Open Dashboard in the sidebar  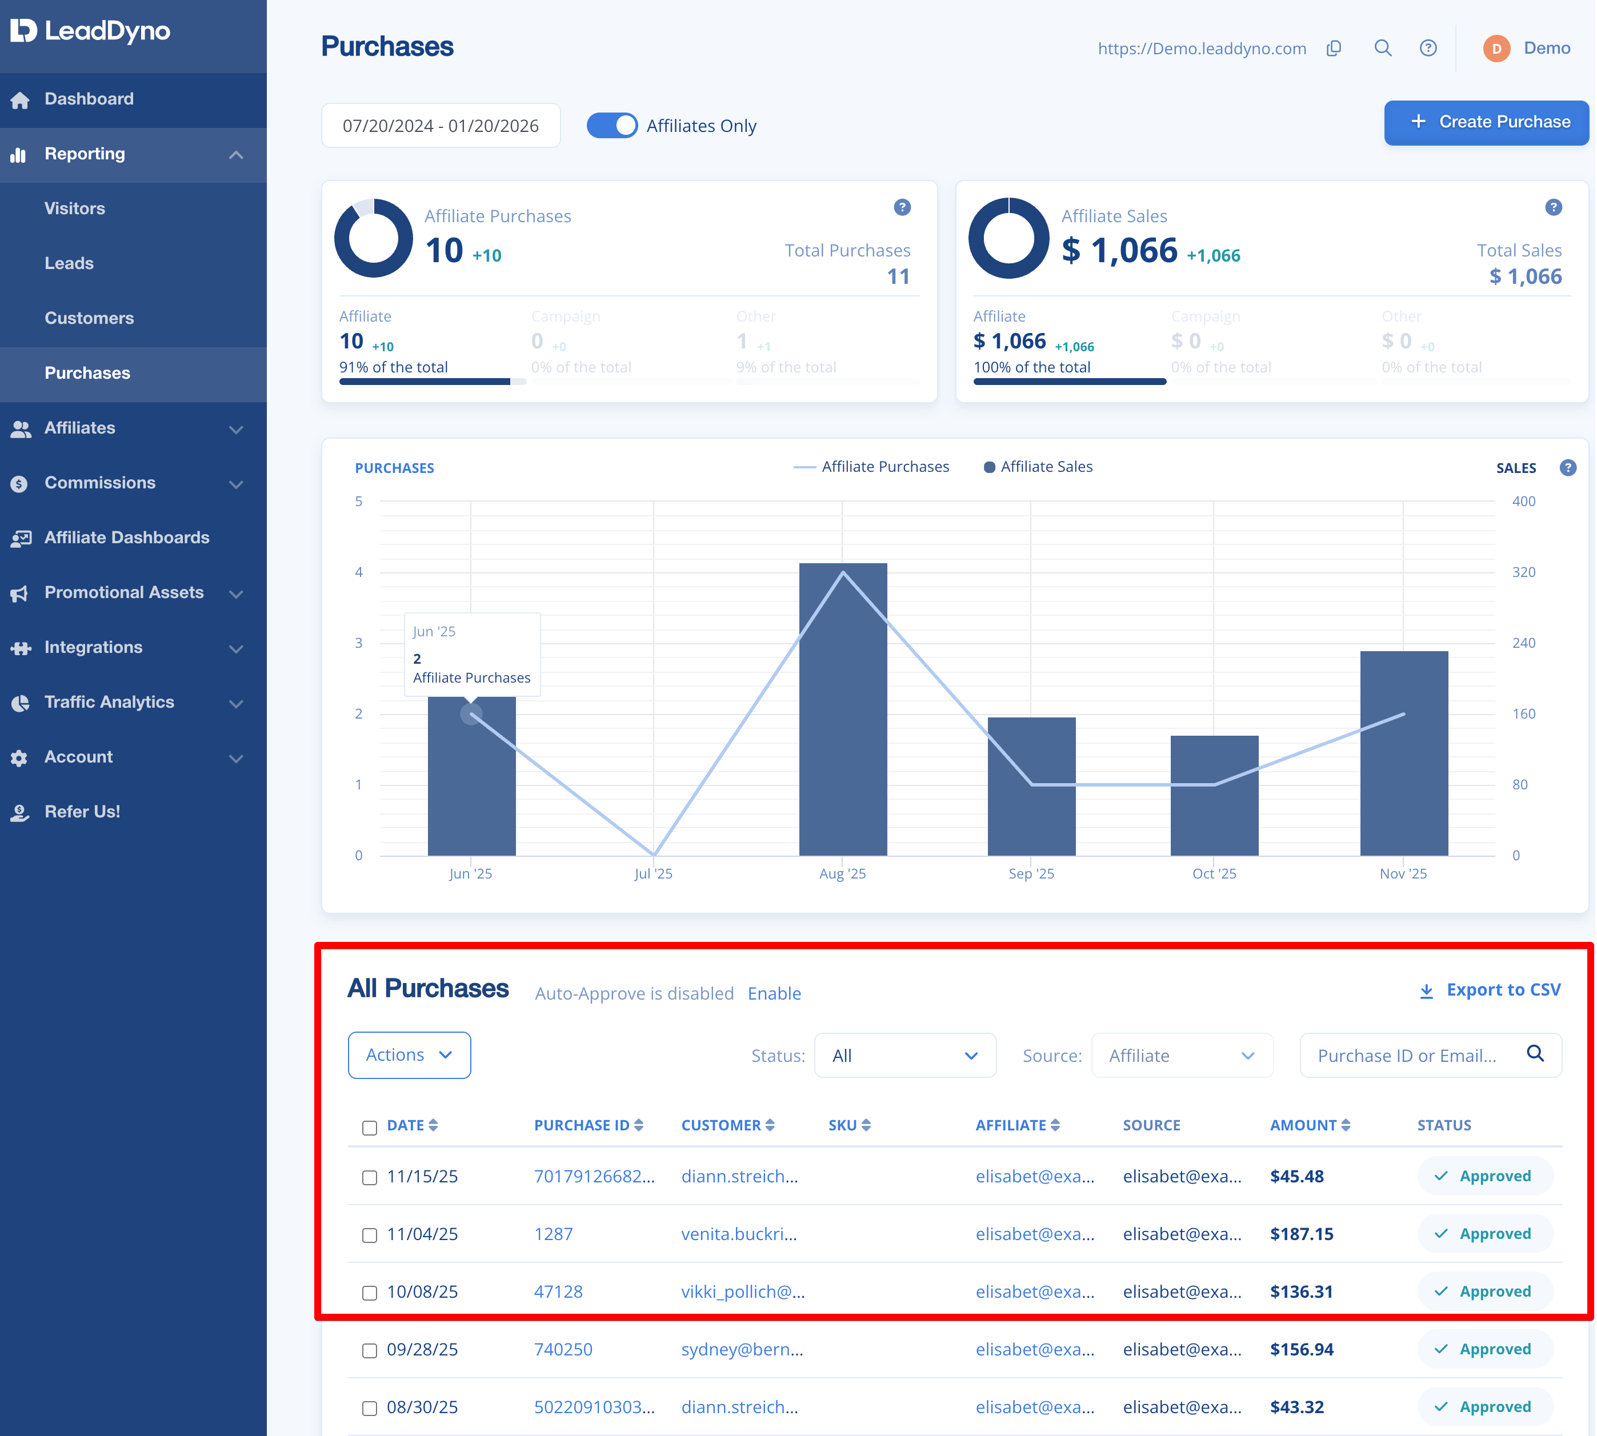(x=133, y=100)
